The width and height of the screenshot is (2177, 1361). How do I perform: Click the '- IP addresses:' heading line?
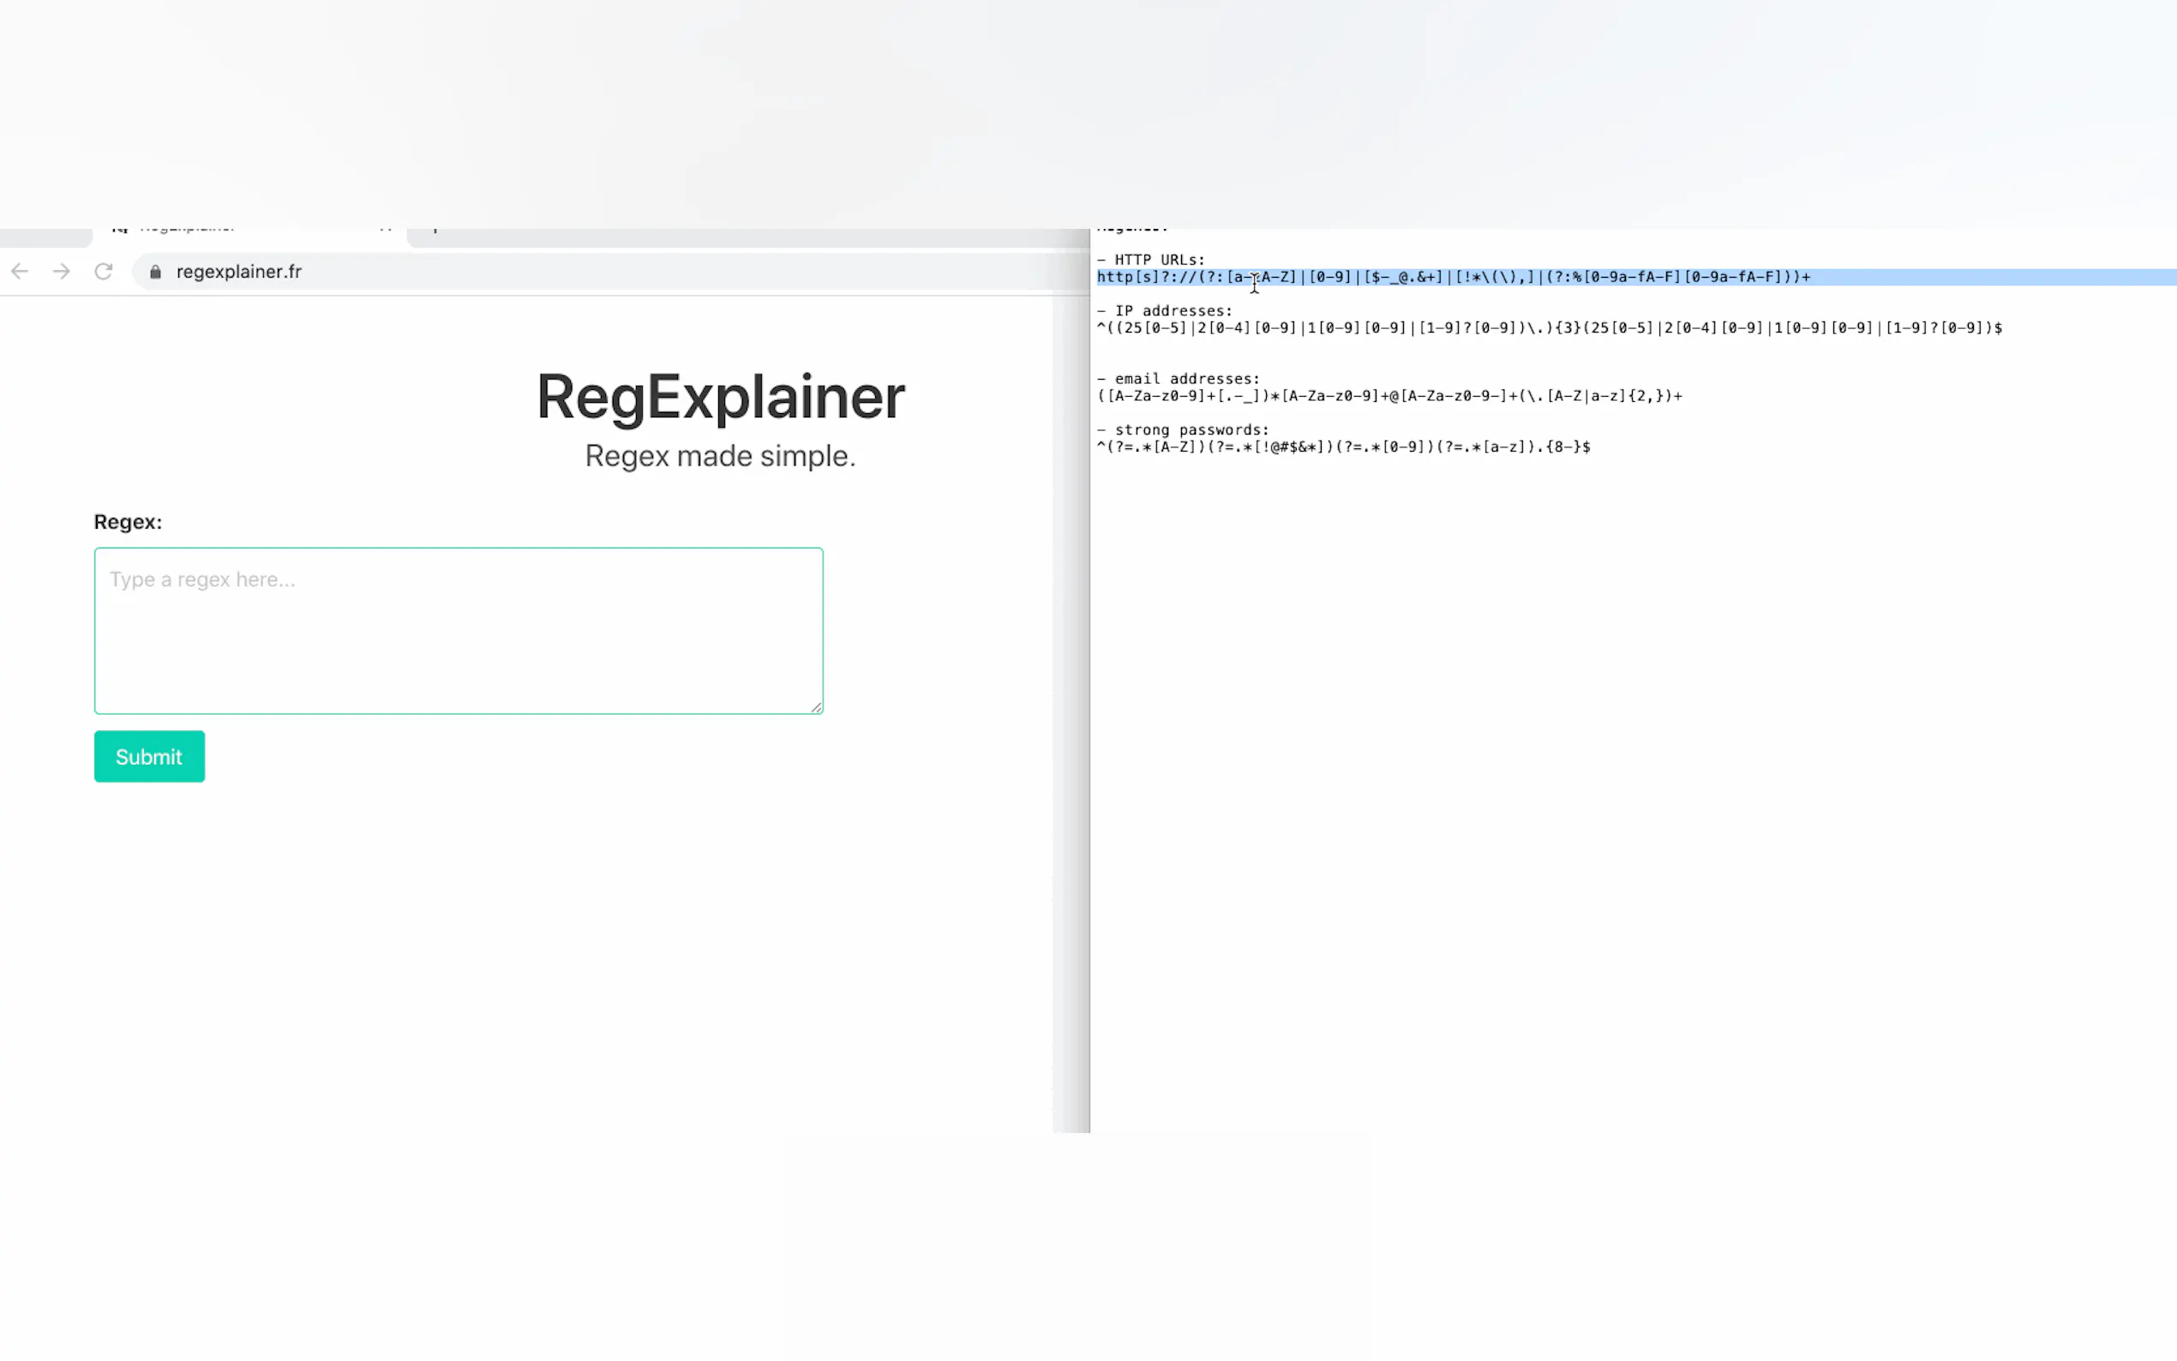coord(1165,310)
